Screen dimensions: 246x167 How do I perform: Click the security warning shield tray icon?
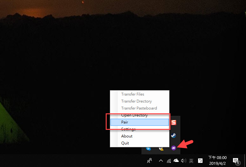[161, 148]
